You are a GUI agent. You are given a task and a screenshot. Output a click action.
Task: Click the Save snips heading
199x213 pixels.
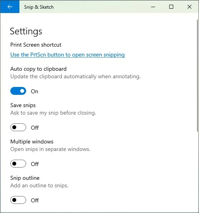coord(23,106)
